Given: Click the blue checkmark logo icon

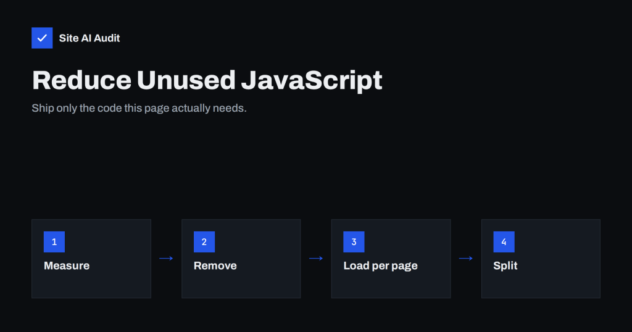Looking at the screenshot, I should (42, 38).
